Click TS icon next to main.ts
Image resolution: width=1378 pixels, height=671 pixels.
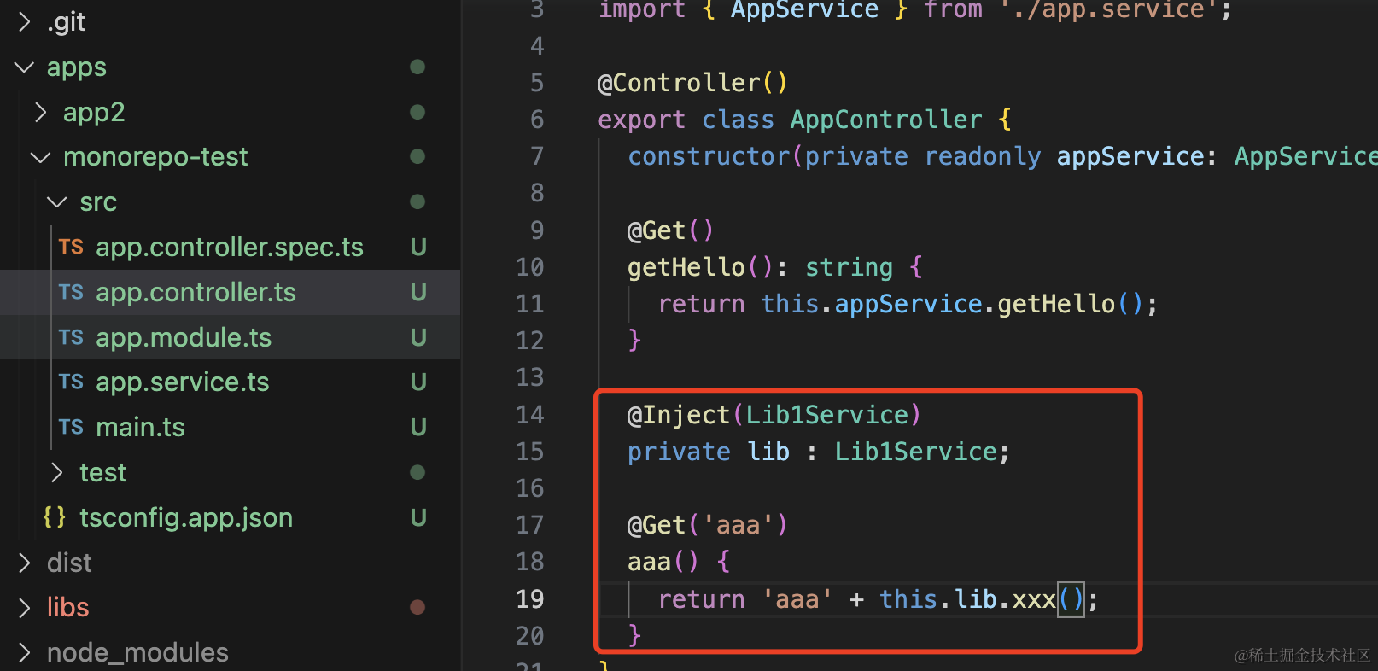(x=71, y=428)
